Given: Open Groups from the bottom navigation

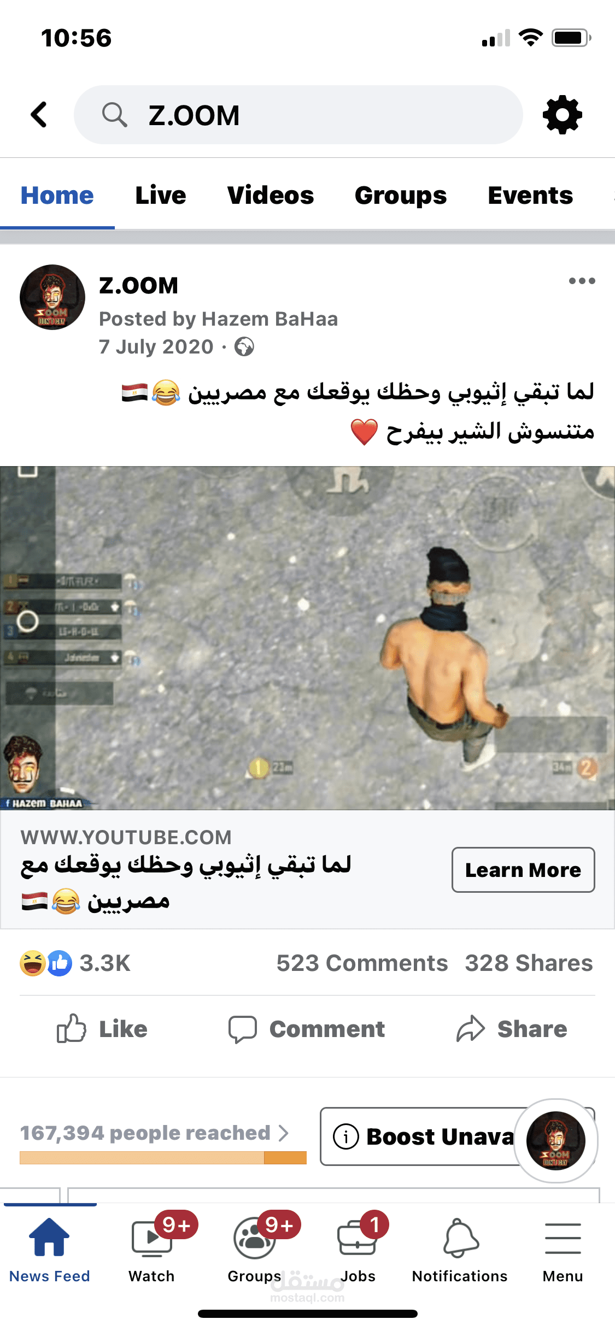Looking at the screenshot, I should point(255,1238).
